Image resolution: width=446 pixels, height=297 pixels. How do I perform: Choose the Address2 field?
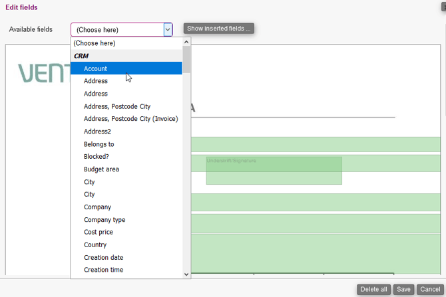[x=126, y=131]
